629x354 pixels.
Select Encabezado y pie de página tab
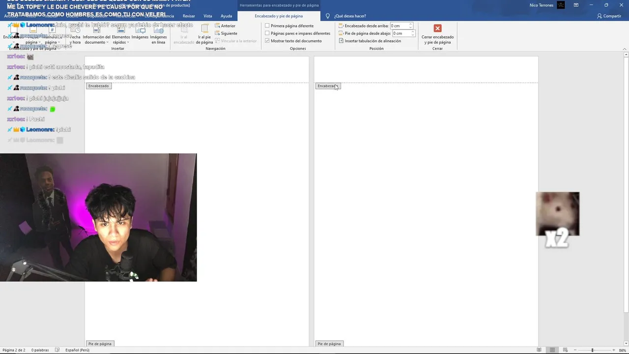[x=279, y=16]
